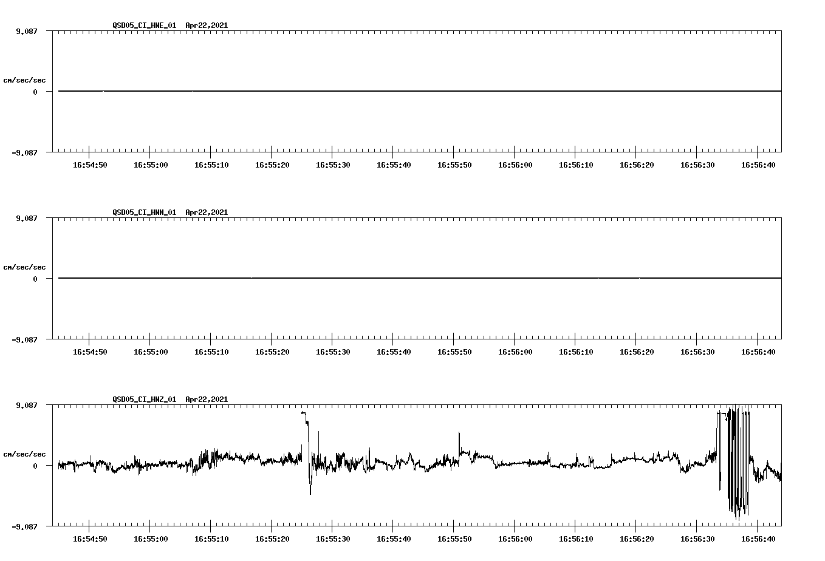This screenshot has width=825, height=561.
Task: Click the cm/sec/sec axis label of the HNN trace
Action: tap(25, 267)
